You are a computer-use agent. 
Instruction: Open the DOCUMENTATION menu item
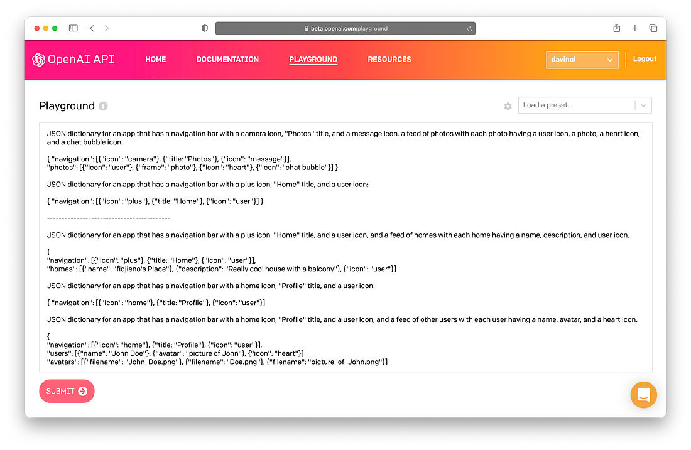tap(227, 60)
